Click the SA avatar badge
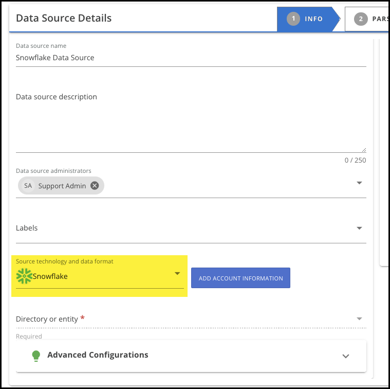Image resolution: width=390 pixels, height=389 pixels. (x=28, y=186)
